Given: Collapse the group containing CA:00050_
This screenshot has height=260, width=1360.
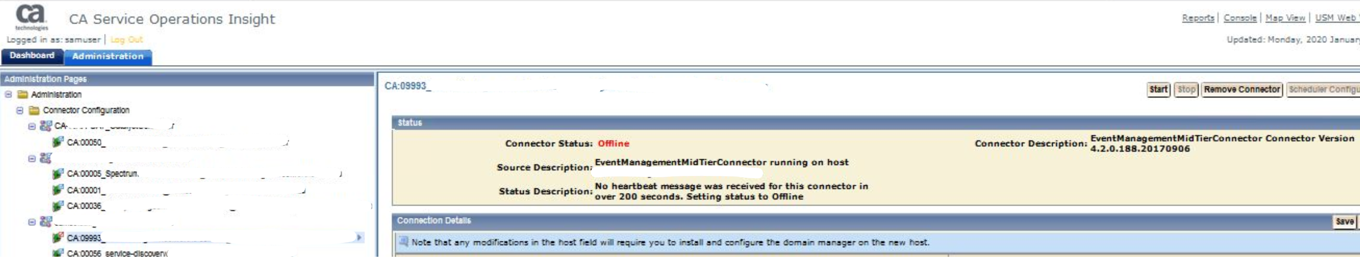Looking at the screenshot, I should pos(31,127).
